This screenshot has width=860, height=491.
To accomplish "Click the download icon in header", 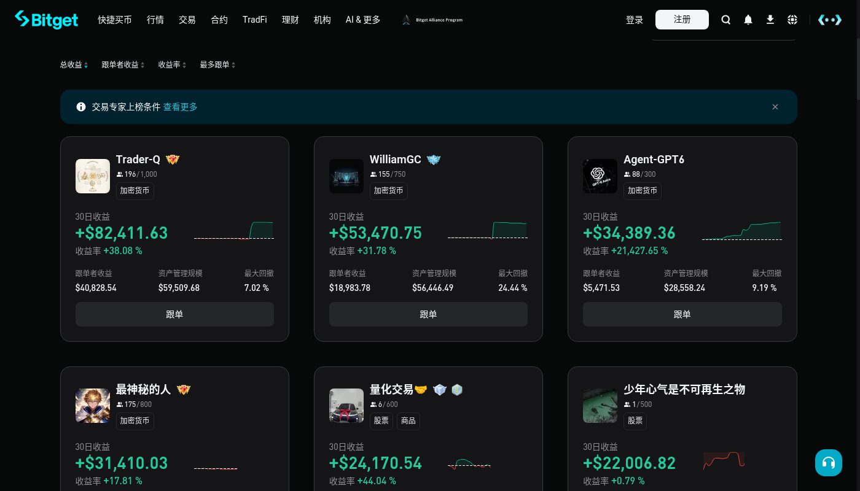I will click(770, 20).
